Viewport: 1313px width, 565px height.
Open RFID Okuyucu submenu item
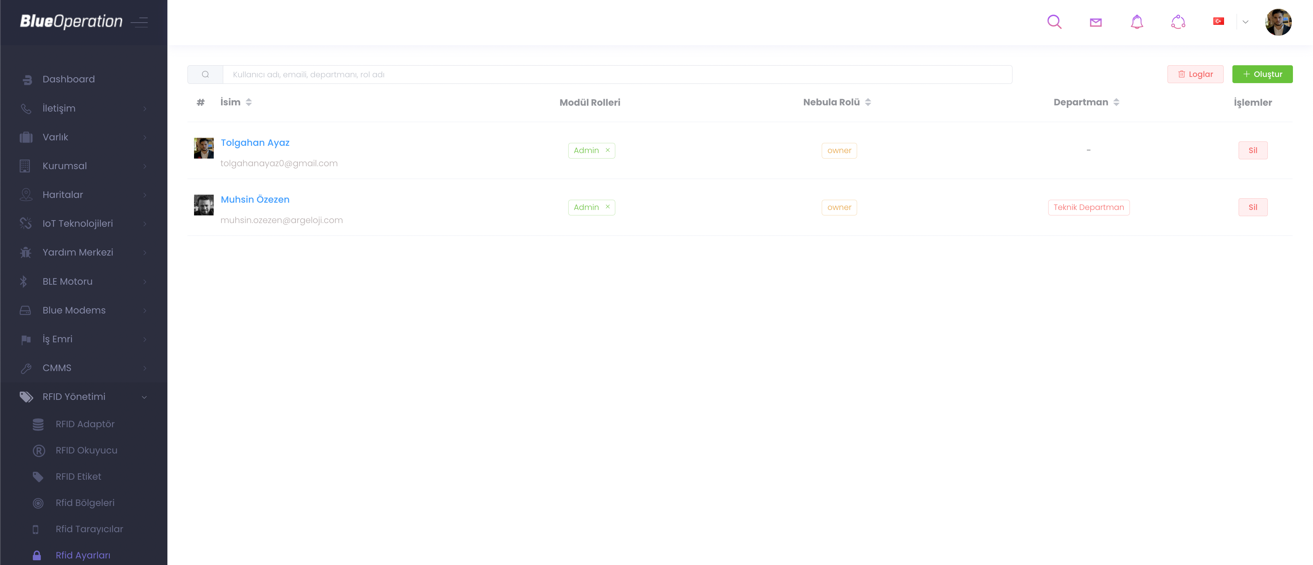86,451
